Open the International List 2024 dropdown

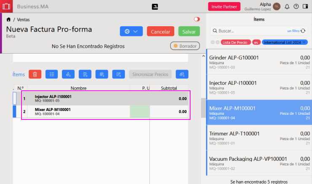[x=285, y=43]
